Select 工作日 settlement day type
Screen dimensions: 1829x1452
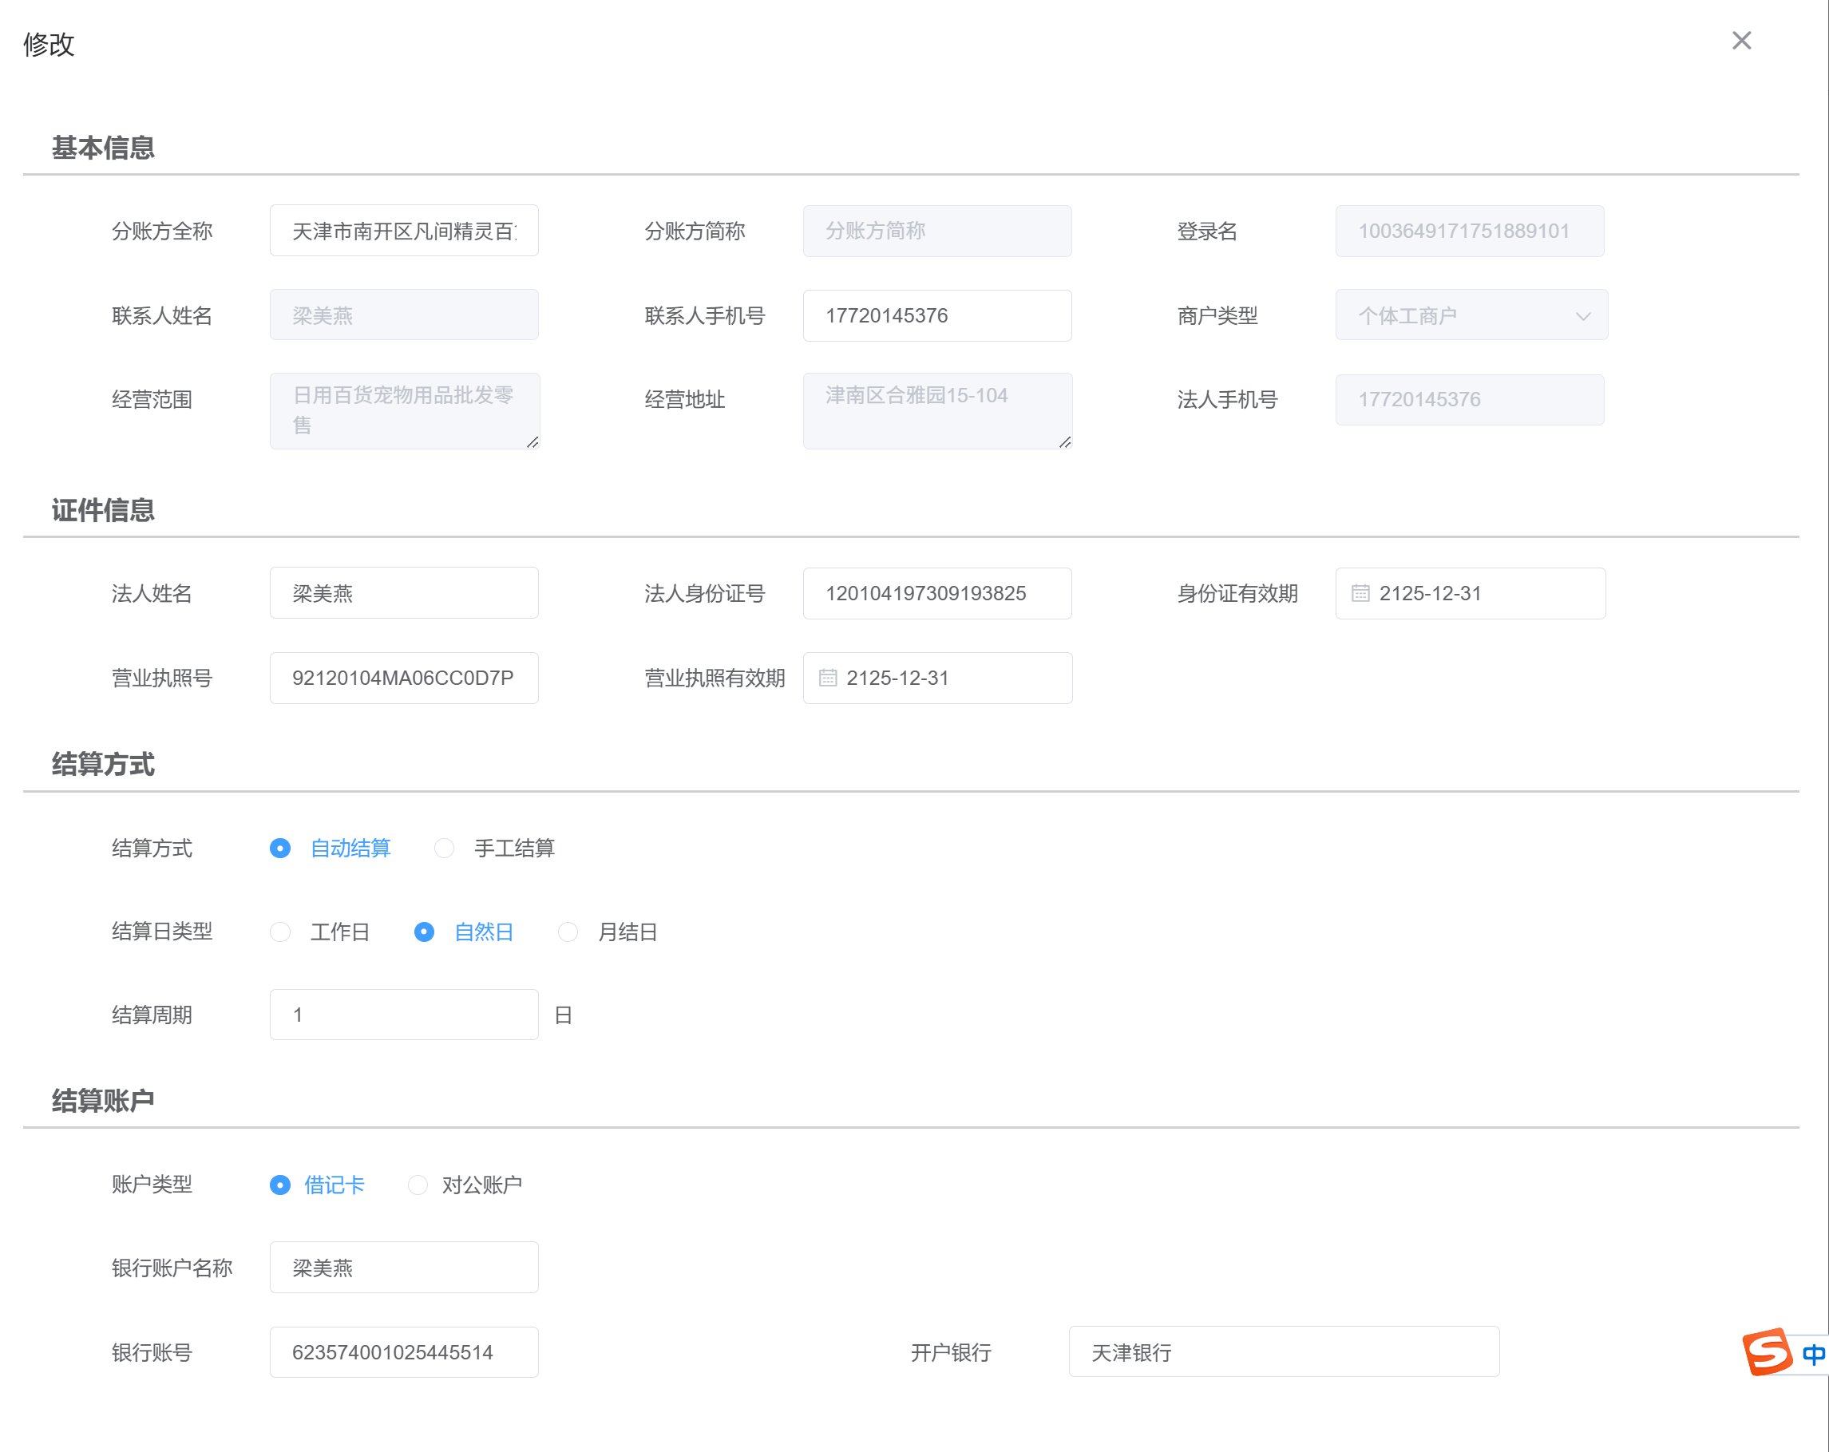[280, 932]
